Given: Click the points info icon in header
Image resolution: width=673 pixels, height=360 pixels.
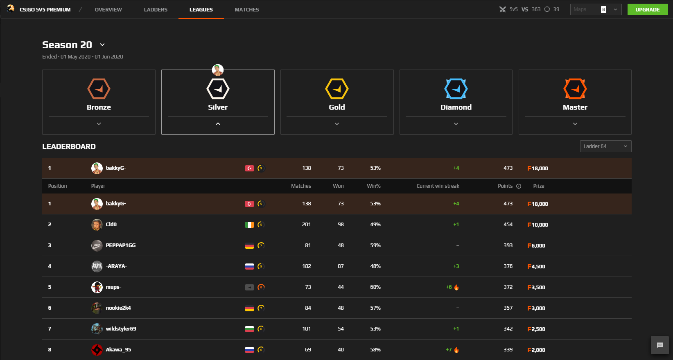Looking at the screenshot, I should pyautogui.click(x=519, y=186).
